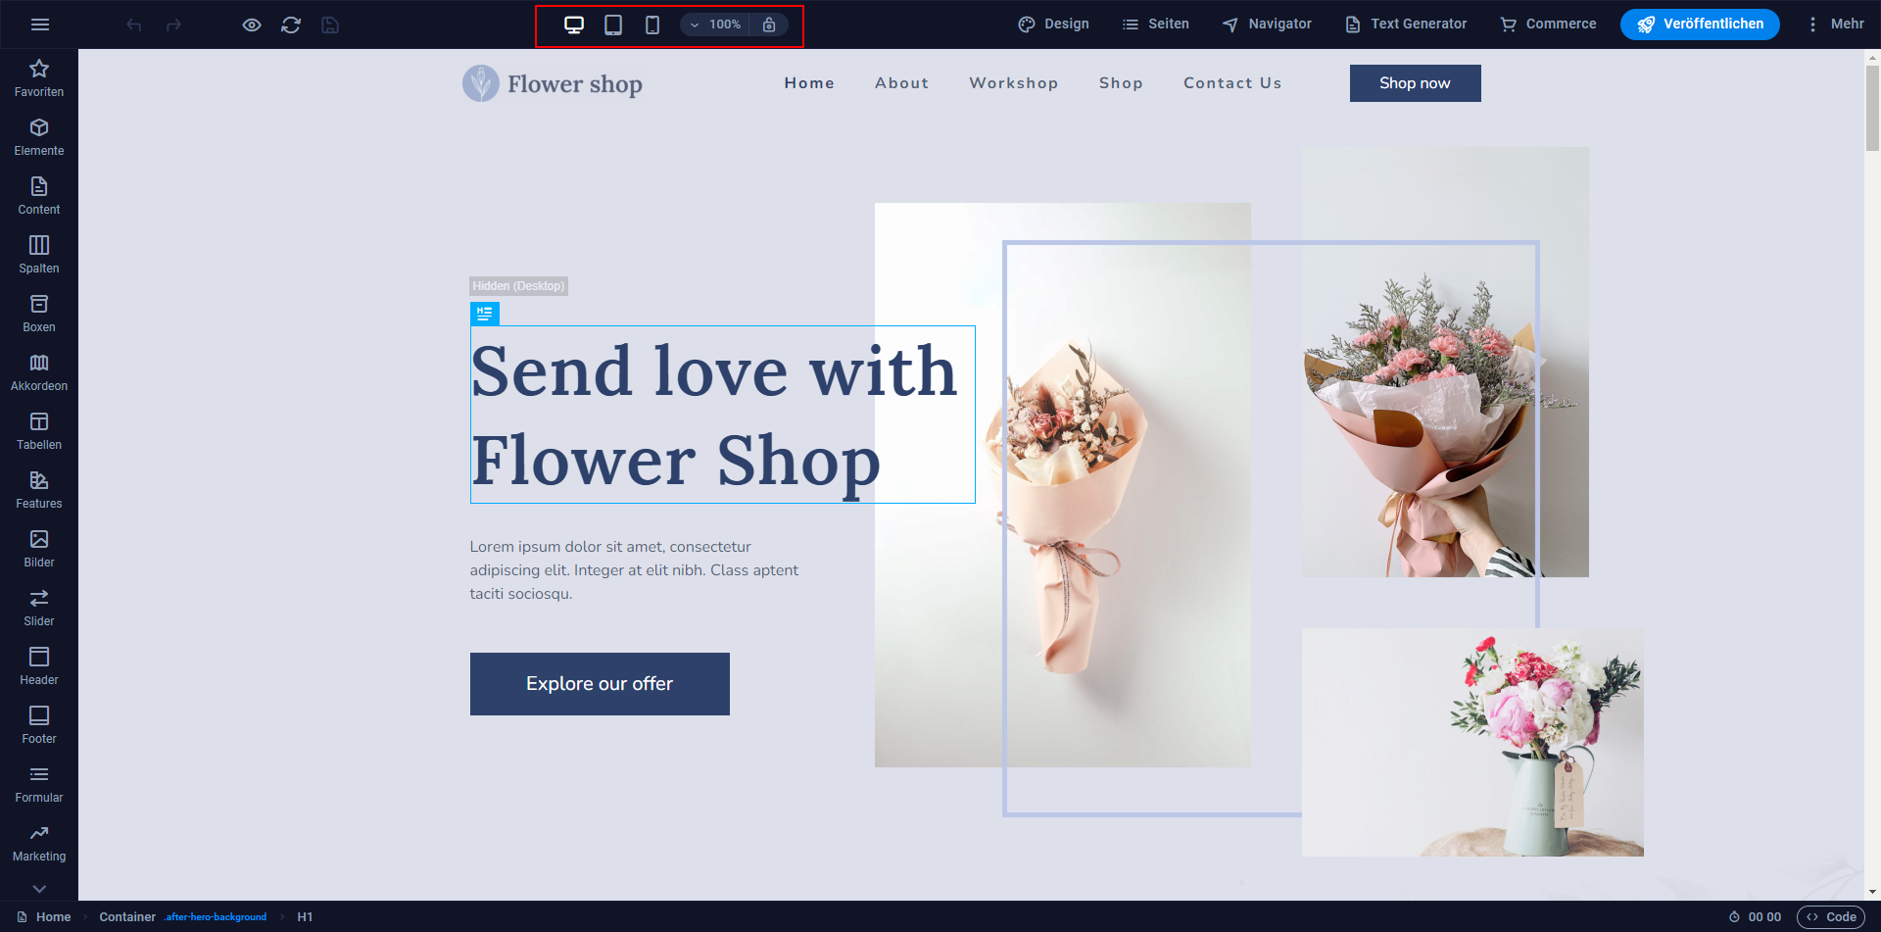Open the Favoriten panel
This screenshot has width=1881, height=932.
coord(39,78)
